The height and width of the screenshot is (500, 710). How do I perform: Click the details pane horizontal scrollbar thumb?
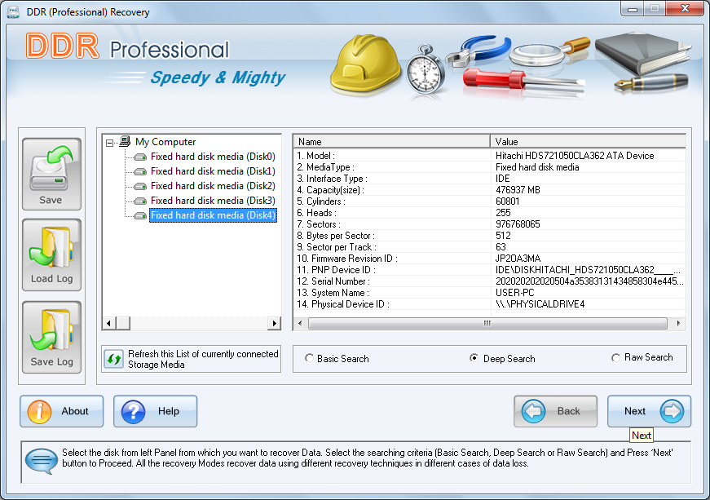point(487,324)
